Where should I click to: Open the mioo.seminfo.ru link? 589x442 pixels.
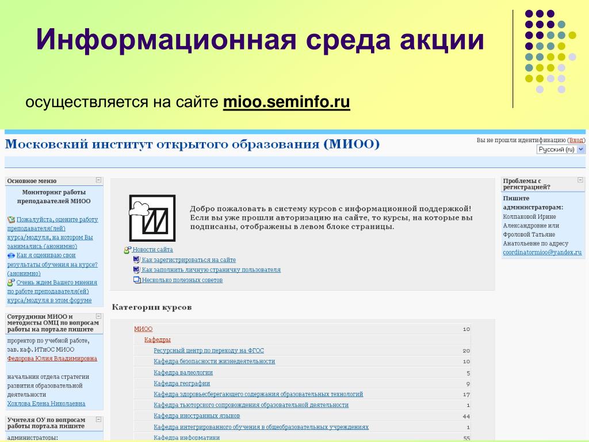[286, 102]
